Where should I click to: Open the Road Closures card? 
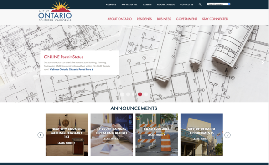157,135
